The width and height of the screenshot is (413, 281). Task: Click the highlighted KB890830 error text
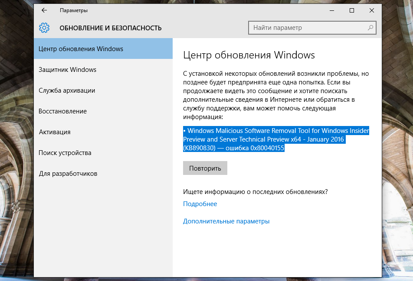point(275,139)
